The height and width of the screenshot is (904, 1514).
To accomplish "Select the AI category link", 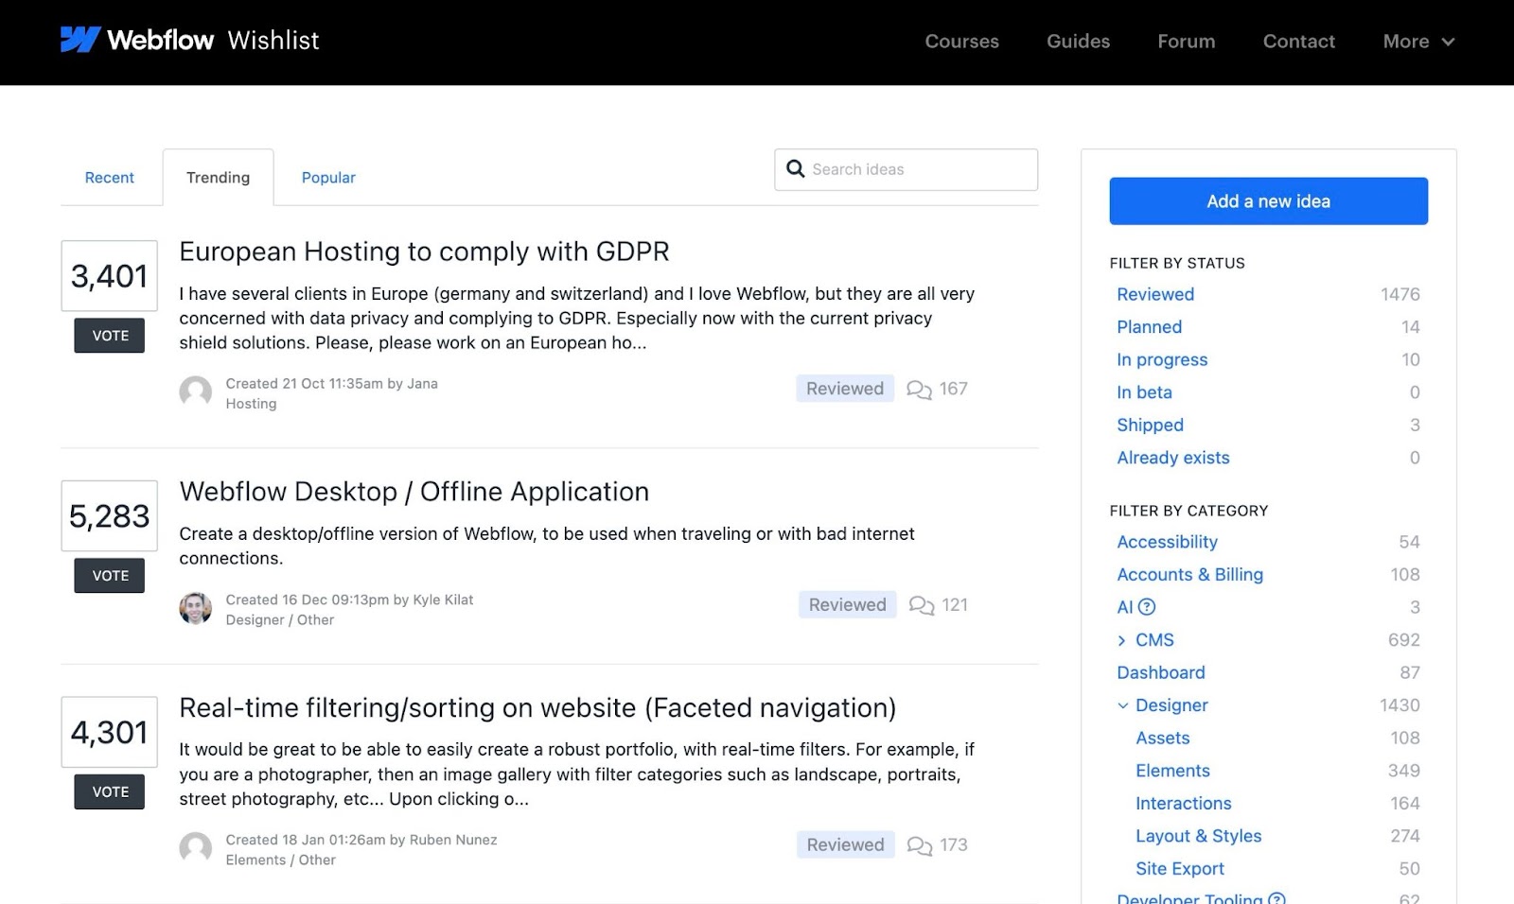I will (1124, 607).
